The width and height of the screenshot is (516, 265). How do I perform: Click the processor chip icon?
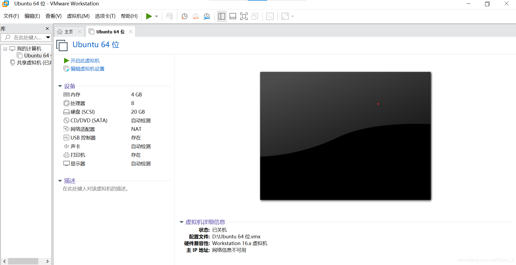pyautogui.click(x=67, y=103)
